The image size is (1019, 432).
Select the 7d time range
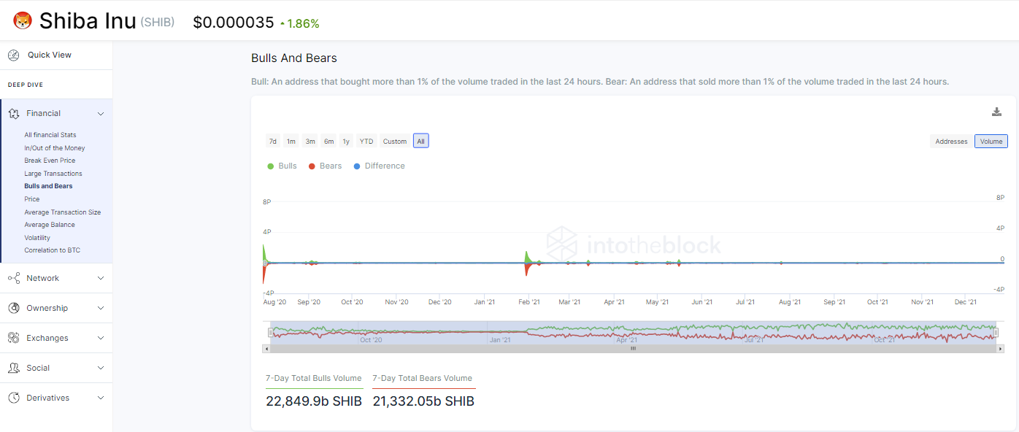click(272, 142)
